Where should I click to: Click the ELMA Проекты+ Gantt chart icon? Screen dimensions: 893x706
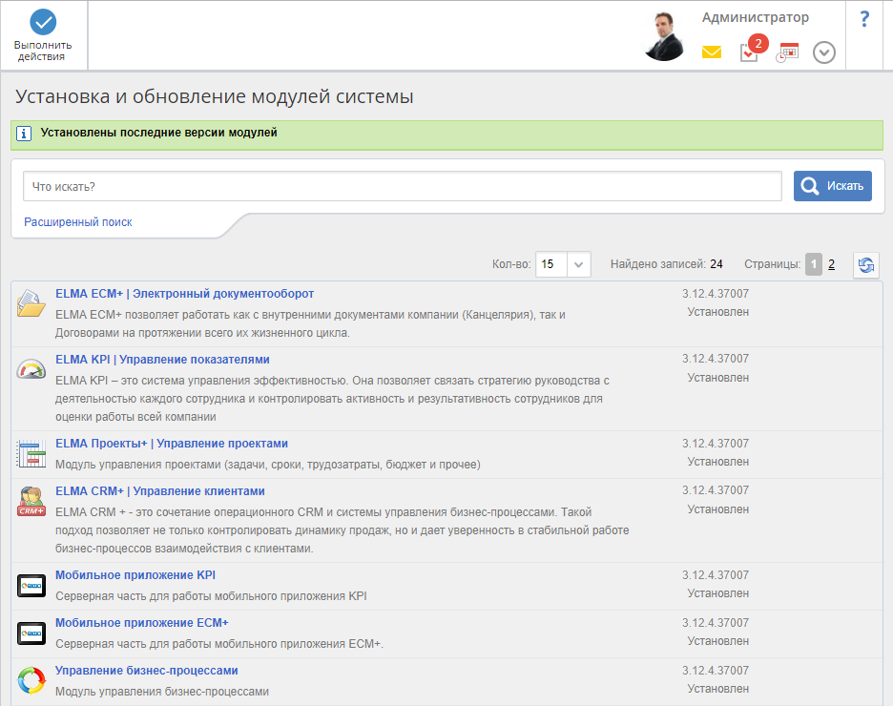click(31, 454)
